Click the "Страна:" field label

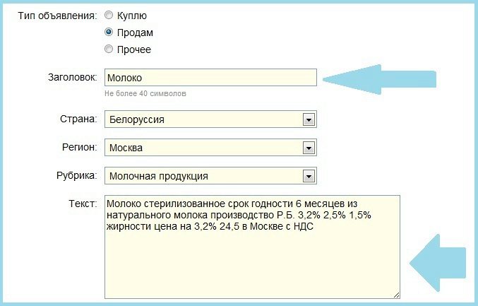pyautogui.click(x=78, y=119)
